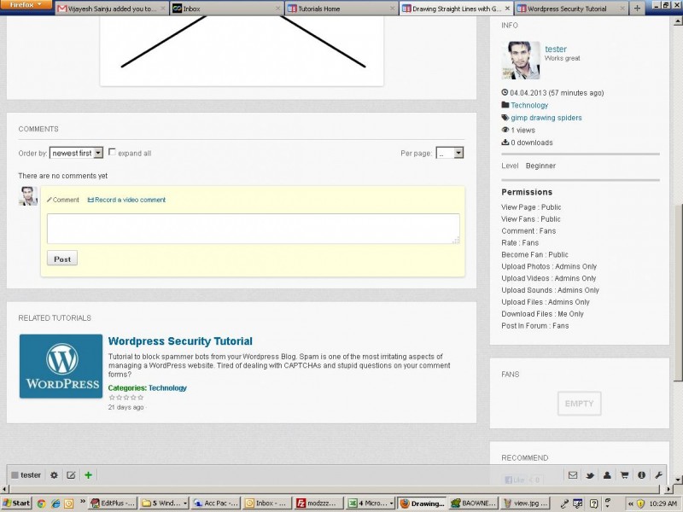Click the Post comment button
The width and height of the screenshot is (683, 512).
coord(62,259)
